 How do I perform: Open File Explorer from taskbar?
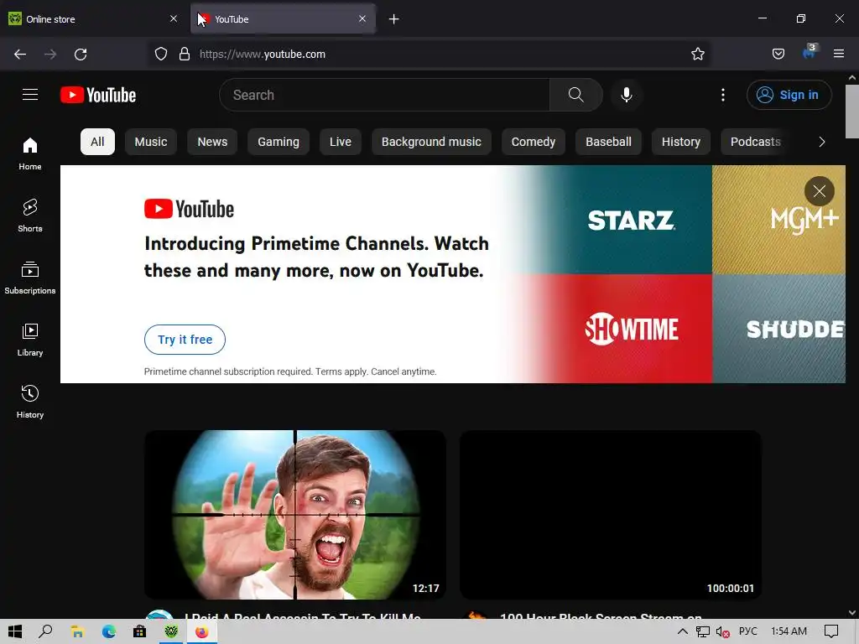click(77, 631)
